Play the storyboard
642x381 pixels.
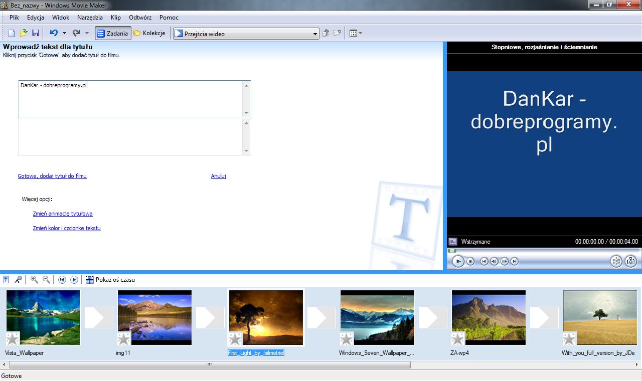click(74, 280)
